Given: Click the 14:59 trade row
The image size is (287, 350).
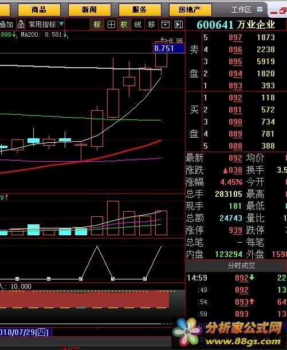Looking at the screenshot, I should pyautogui.click(x=236, y=278).
